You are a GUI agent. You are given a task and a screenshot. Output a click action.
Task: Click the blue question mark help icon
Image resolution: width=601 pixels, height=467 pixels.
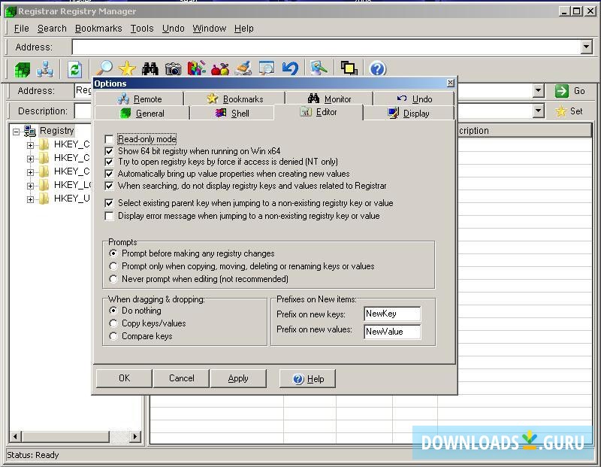(378, 69)
